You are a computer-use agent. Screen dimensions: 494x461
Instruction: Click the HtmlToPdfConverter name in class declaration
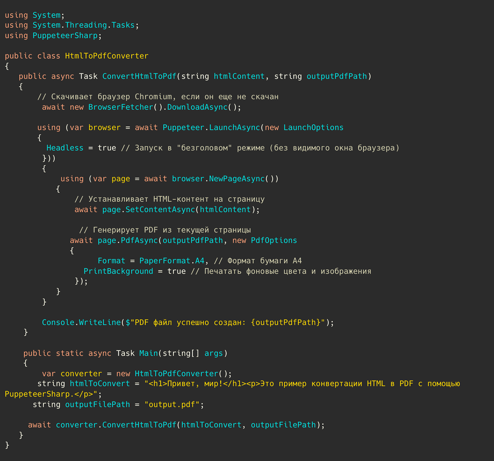point(106,56)
